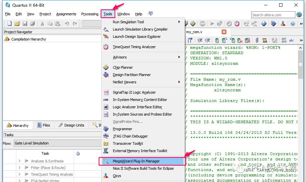Show more editor toolbar buttons chevron
This screenshot has height=182, width=306.
(301, 40)
